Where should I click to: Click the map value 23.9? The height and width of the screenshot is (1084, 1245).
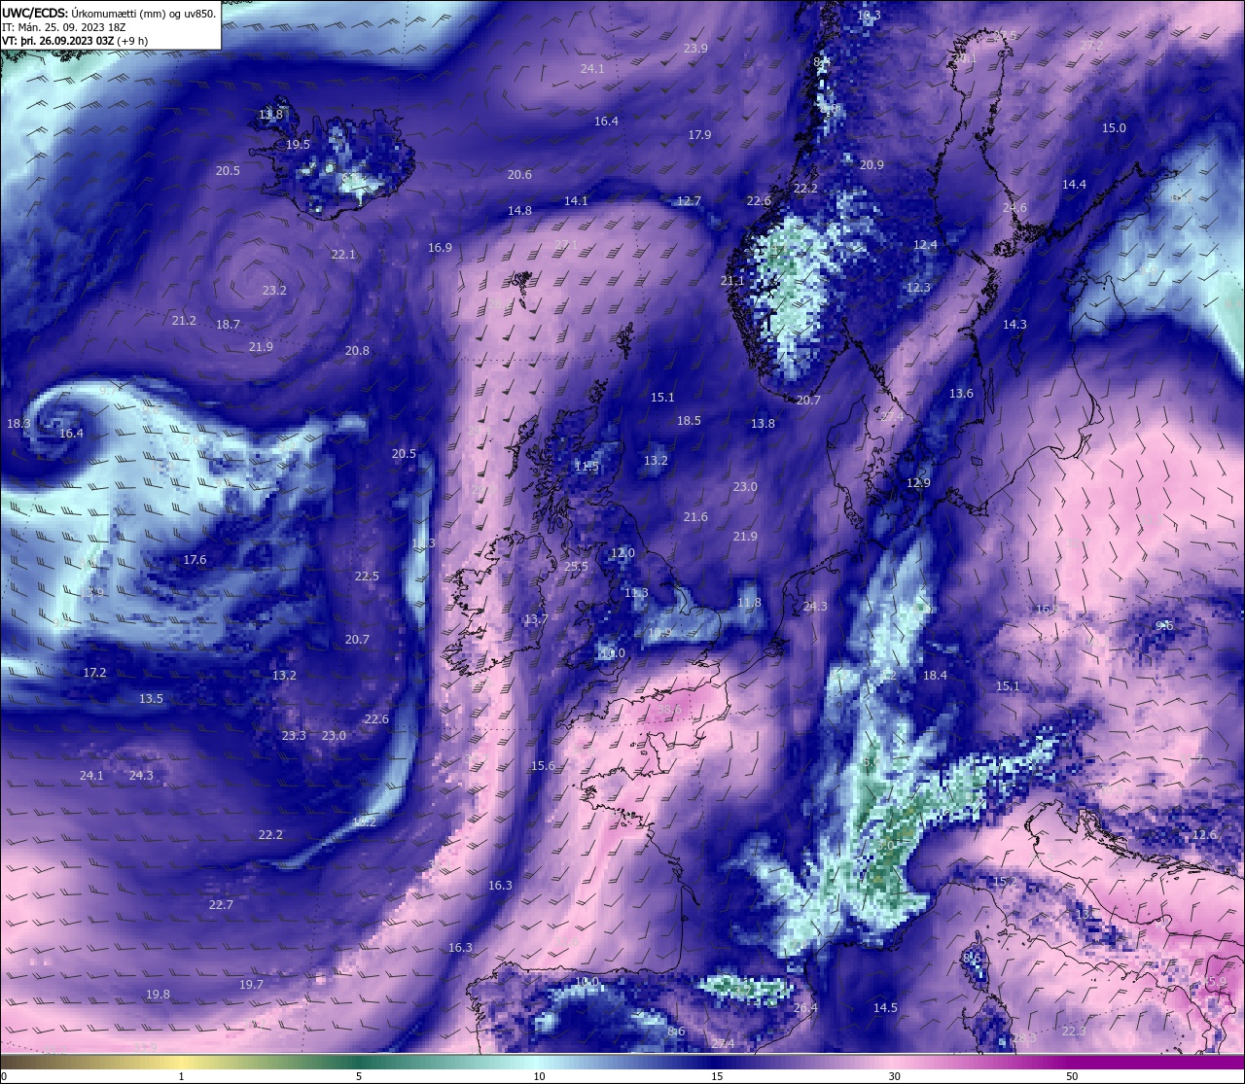point(695,49)
